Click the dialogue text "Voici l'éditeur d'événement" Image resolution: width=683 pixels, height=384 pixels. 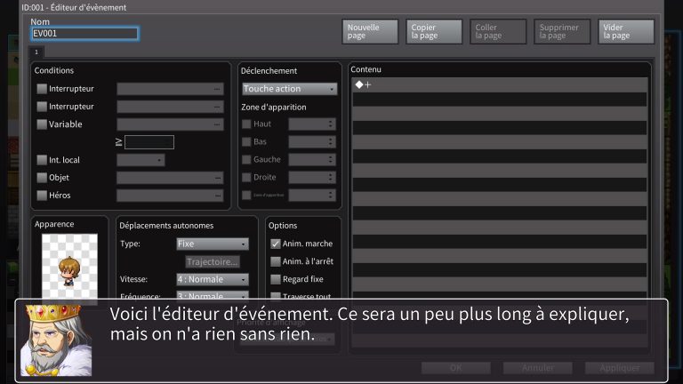tap(221, 315)
